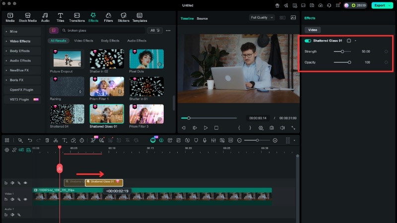Toggle the Shattered Glass 01 effect
Viewport: 397px width, 223px height.
tap(308, 41)
